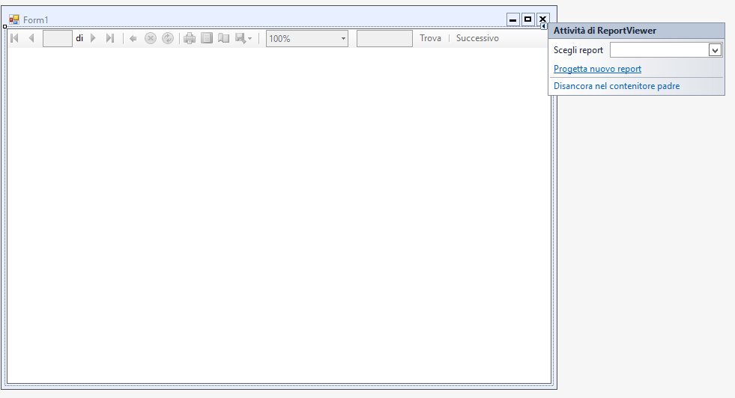
Task: Select the Attività di ReportViewer panel title
Action: [605, 31]
